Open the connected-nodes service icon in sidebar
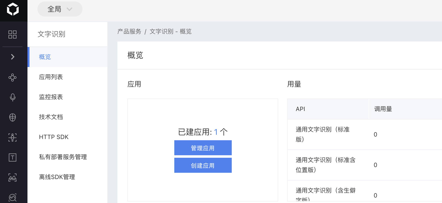The height and width of the screenshot is (203, 442). click(x=12, y=77)
